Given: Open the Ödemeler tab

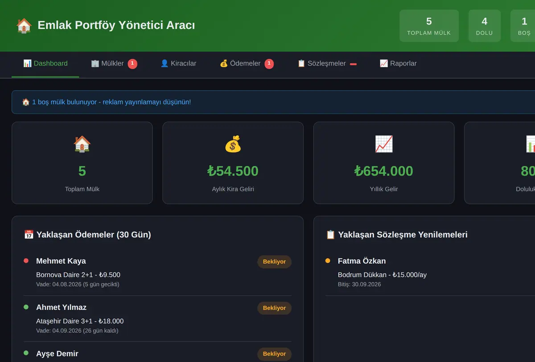Looking at the screenshot, I should tap(247, 64).
